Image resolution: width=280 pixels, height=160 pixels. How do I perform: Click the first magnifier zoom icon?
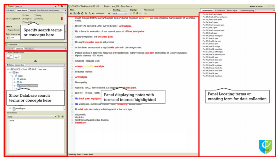(86, 13)
